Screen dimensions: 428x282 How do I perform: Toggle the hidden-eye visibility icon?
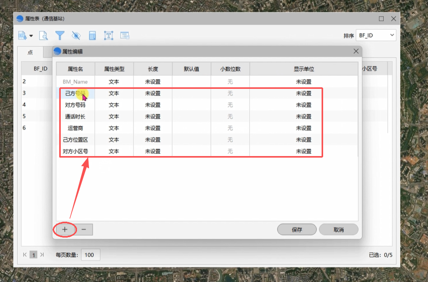76,36
